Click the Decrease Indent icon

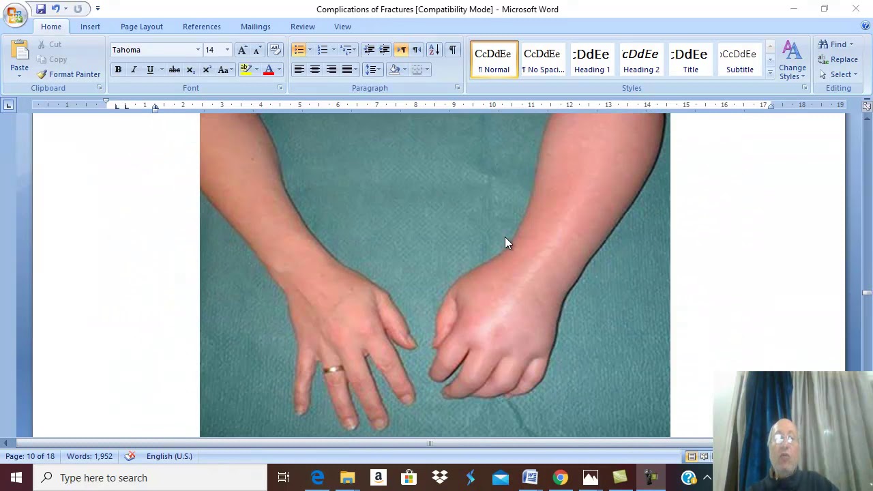(x=369, y=50)
